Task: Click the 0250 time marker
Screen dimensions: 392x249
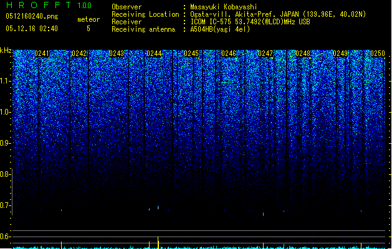Action: click(x=378, y=54)
